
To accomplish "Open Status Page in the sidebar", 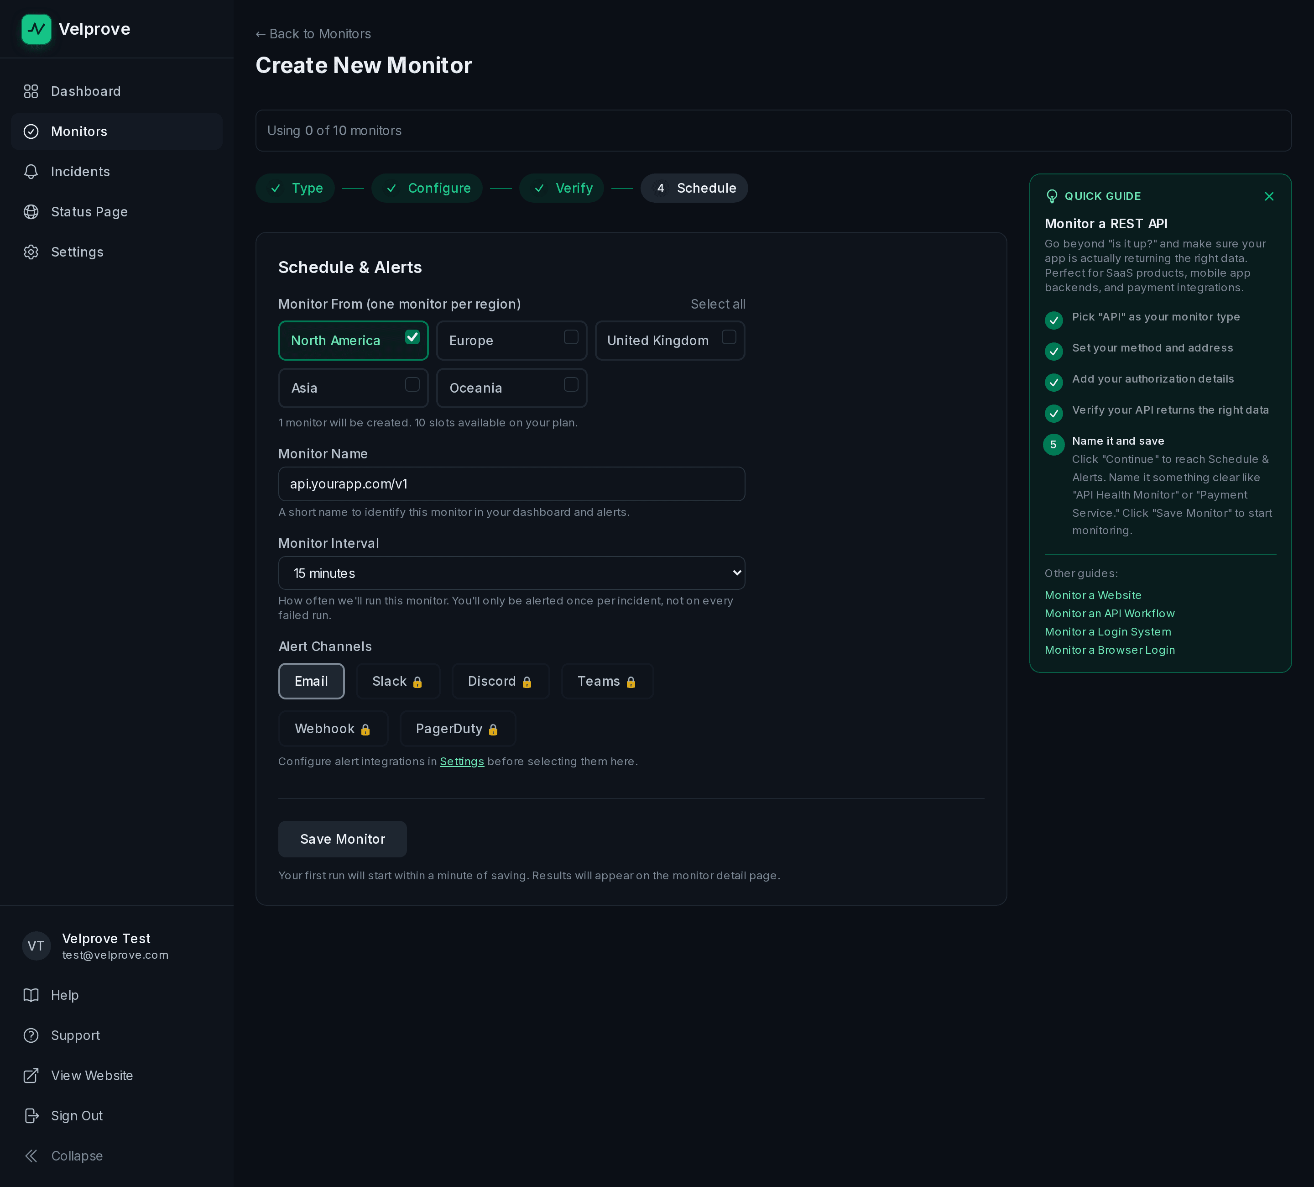I will coord(117,212).
